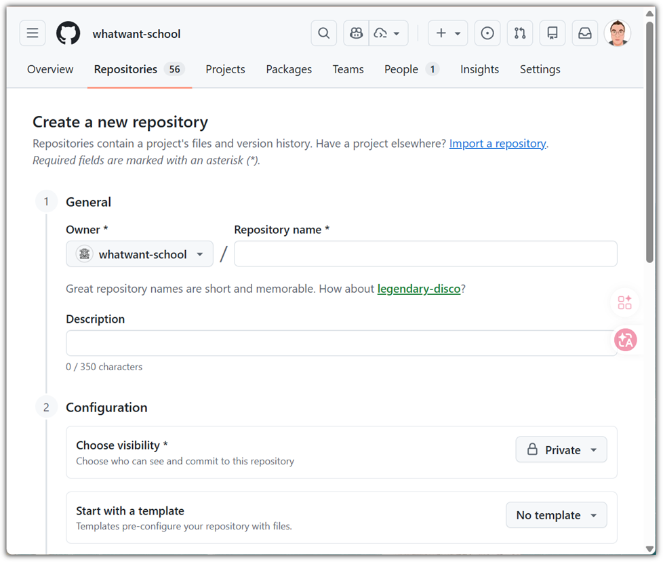663x562 pixels.
Task: Follow the Import a repository link
Action: coord(498,144)
